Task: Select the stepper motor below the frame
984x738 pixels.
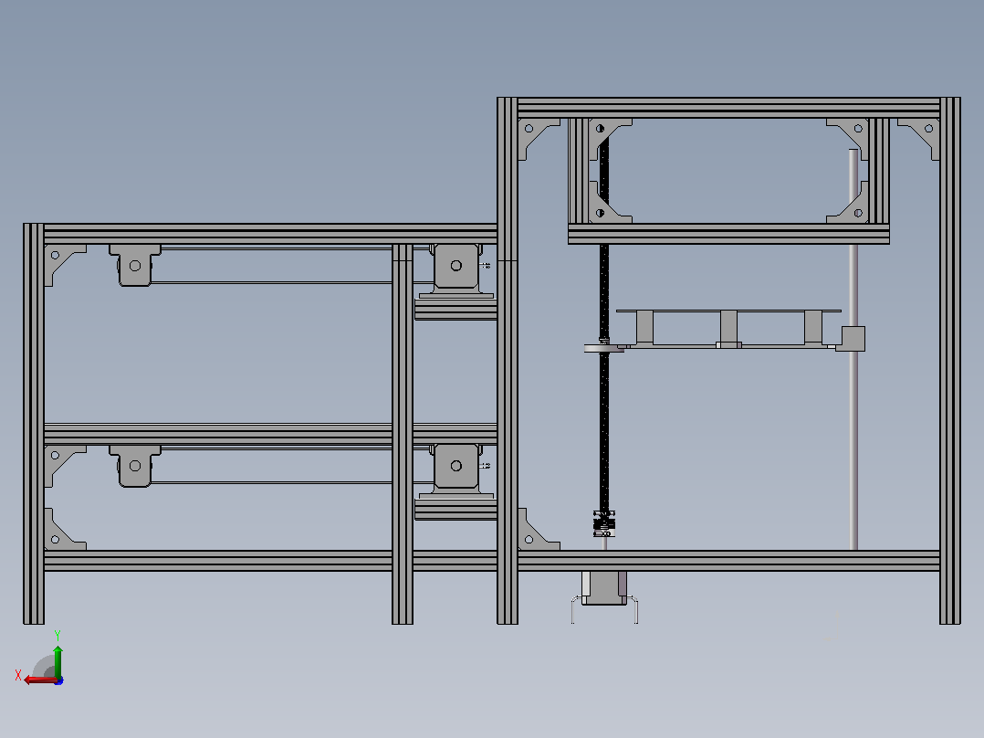Action: coord(603,588)
